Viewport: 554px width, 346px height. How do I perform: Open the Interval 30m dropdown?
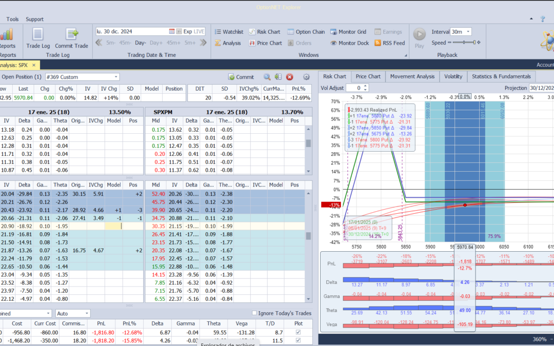468,32
